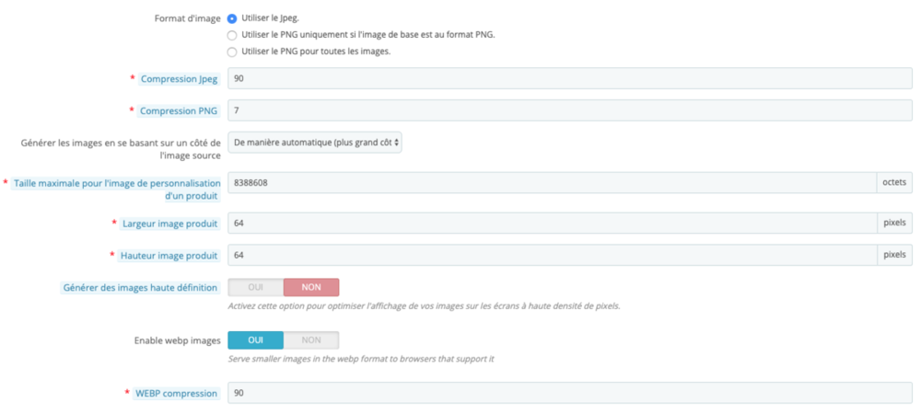Click the Compression Jpeg input field
This screenshot has height=414, width=921.
[569, 78]
